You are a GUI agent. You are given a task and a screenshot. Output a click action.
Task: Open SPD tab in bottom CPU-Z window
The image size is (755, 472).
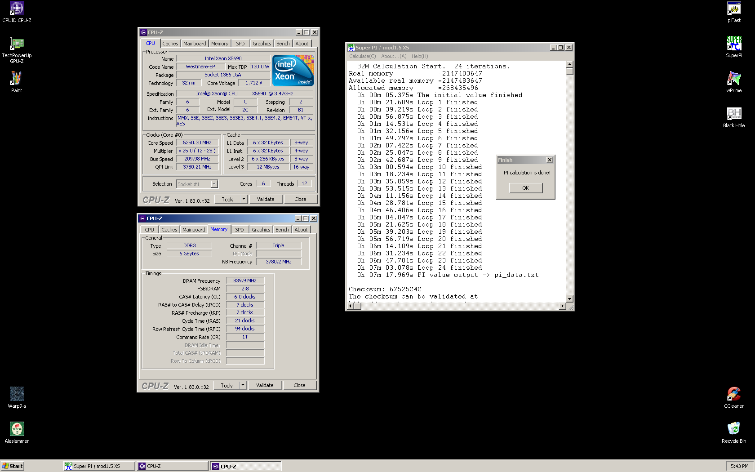pyautogui.click(x=240, y=230)
